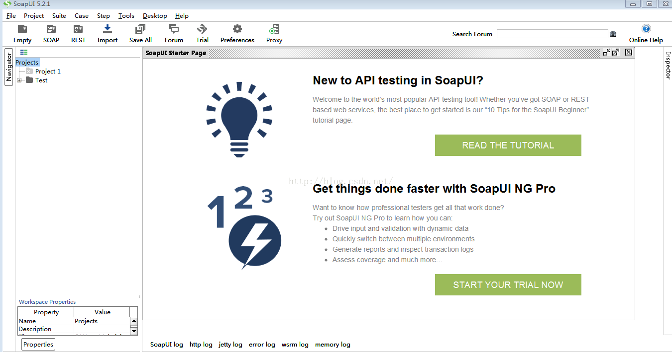Click the SoapUI Starter Page title bar
672x352 pixels.
tap(371, 53)
